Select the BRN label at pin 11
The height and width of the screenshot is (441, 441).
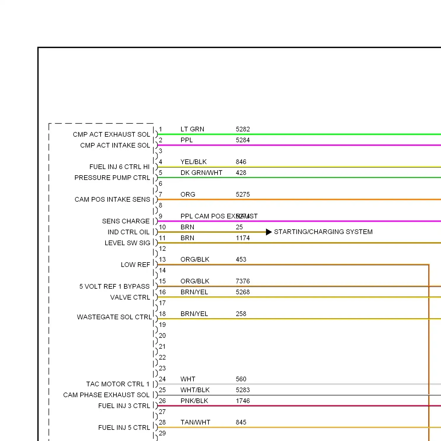(187, 238)
